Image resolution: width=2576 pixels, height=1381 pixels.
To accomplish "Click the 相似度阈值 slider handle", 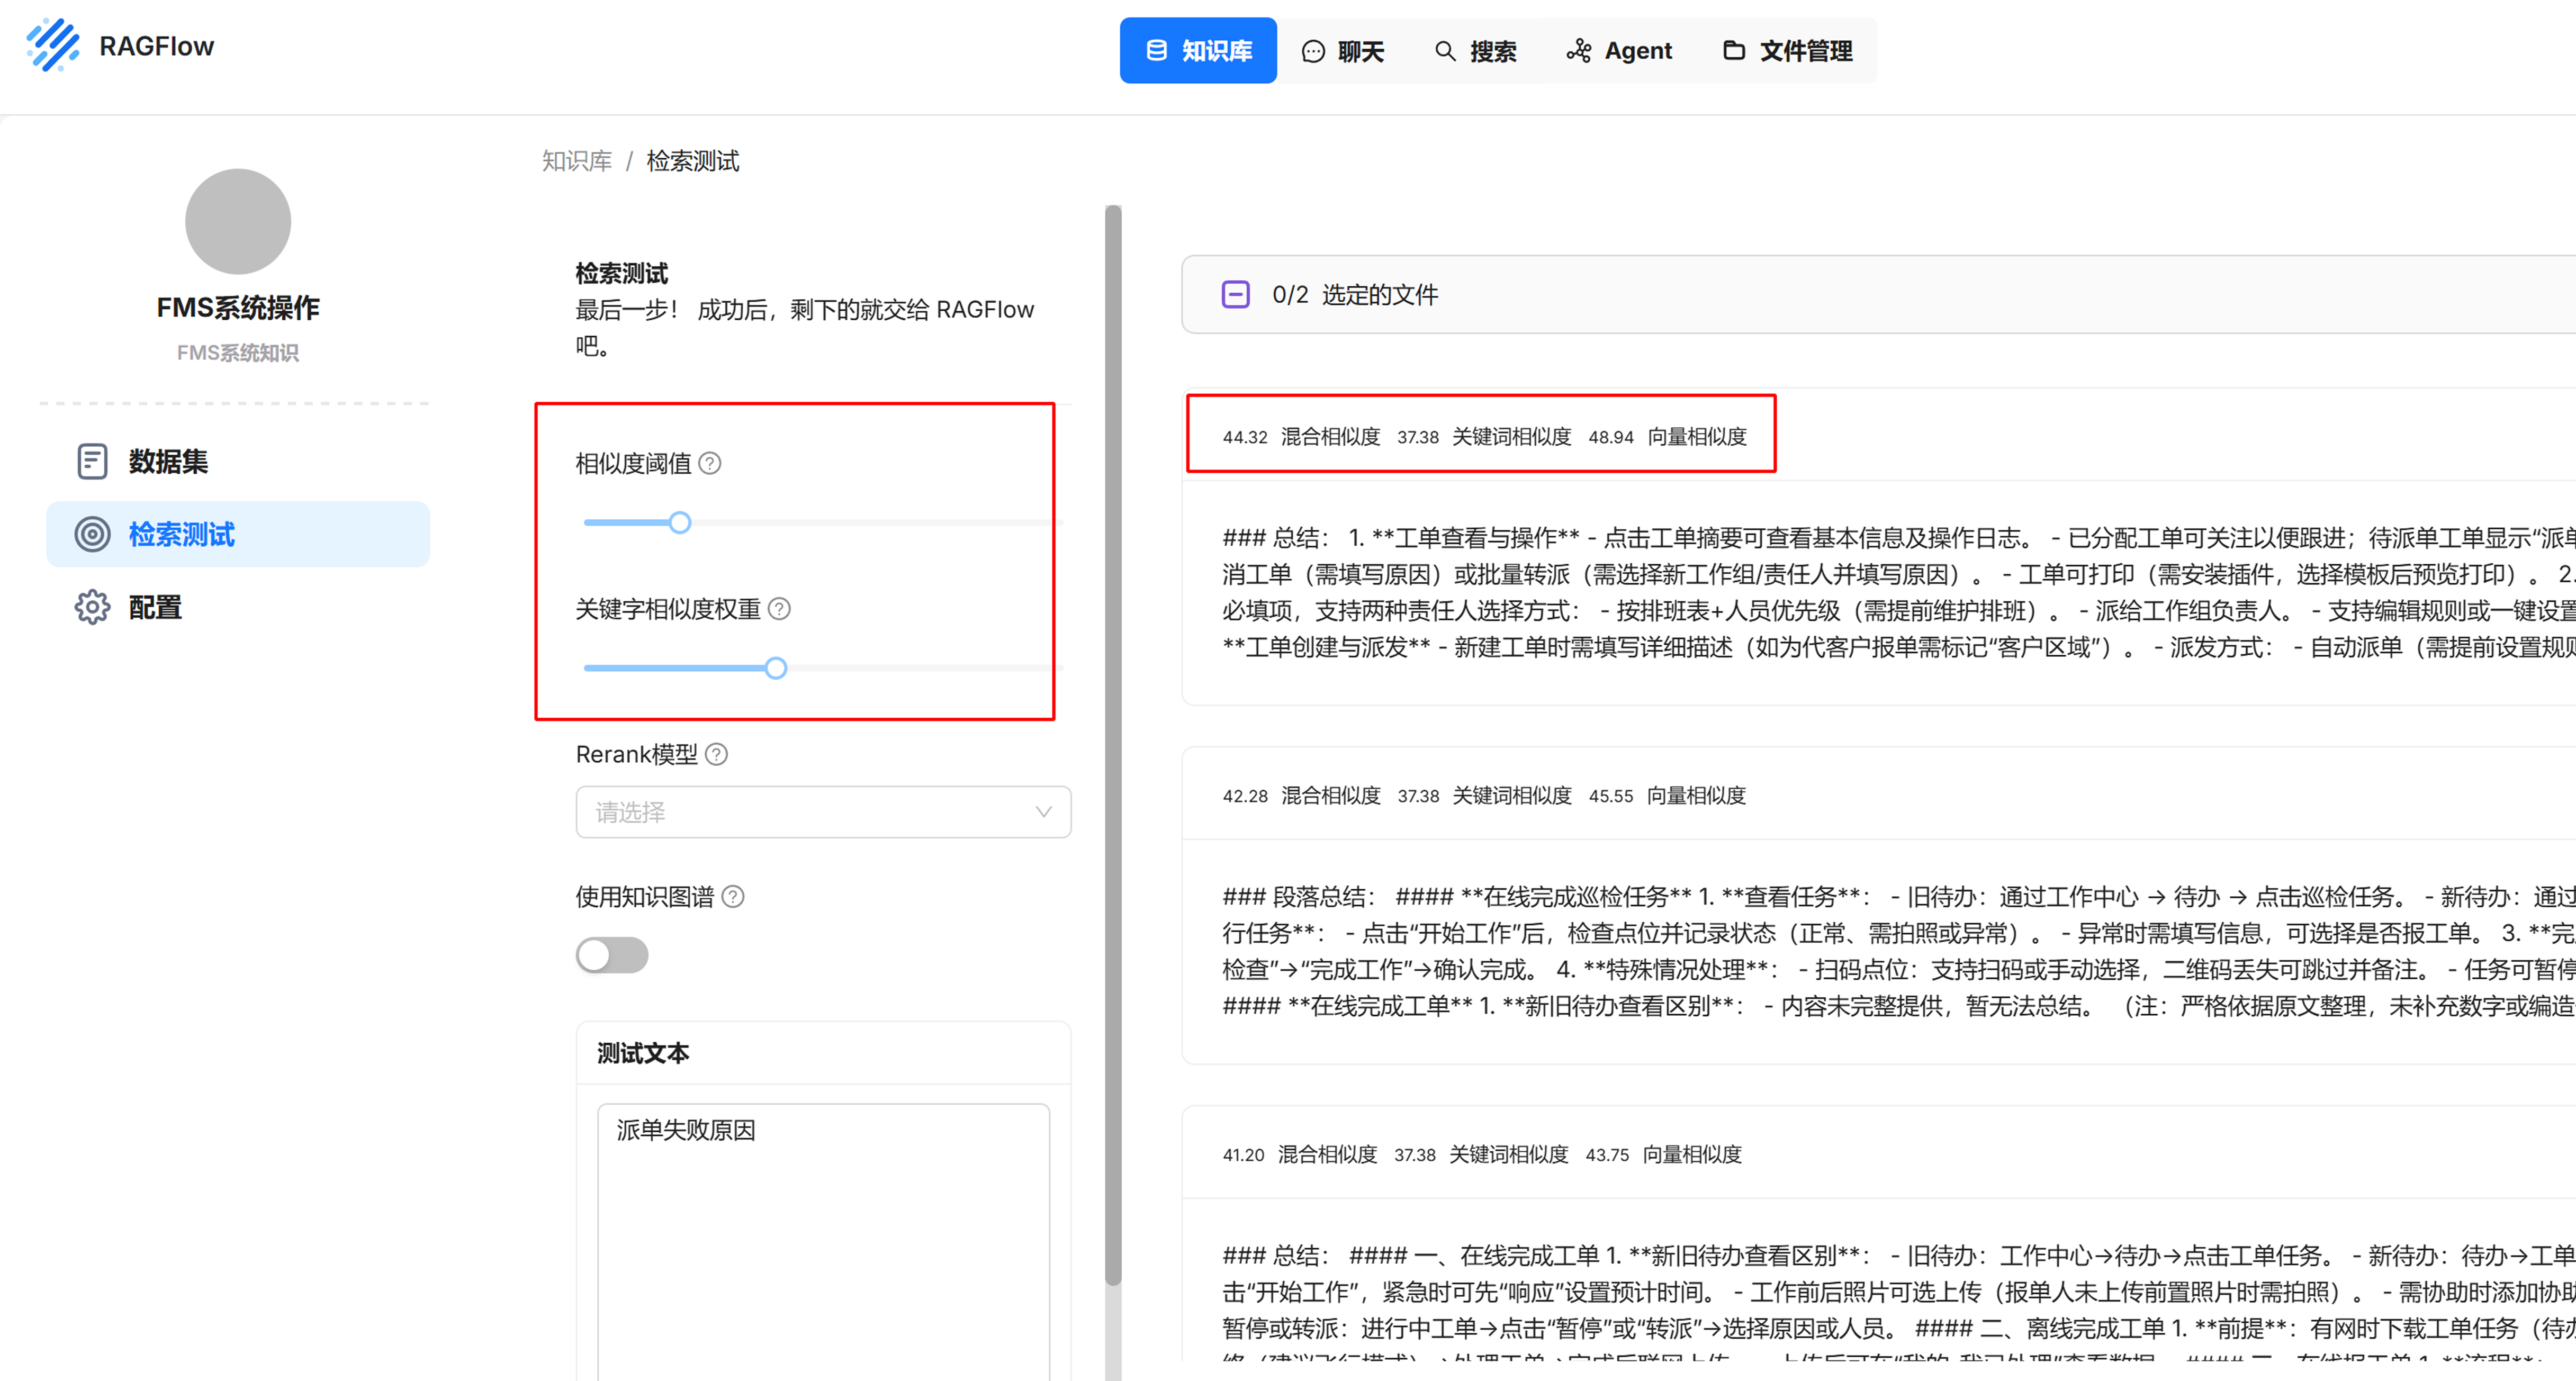I will (680, 522).
